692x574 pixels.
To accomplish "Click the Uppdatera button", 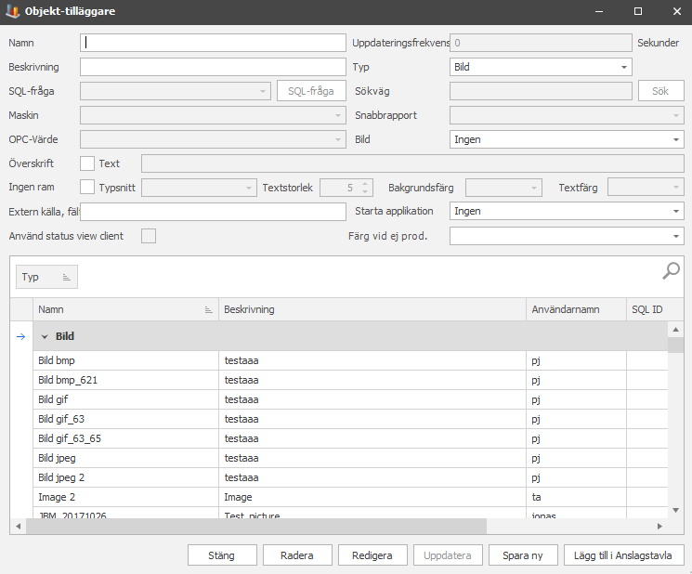I will coord(448,555).
